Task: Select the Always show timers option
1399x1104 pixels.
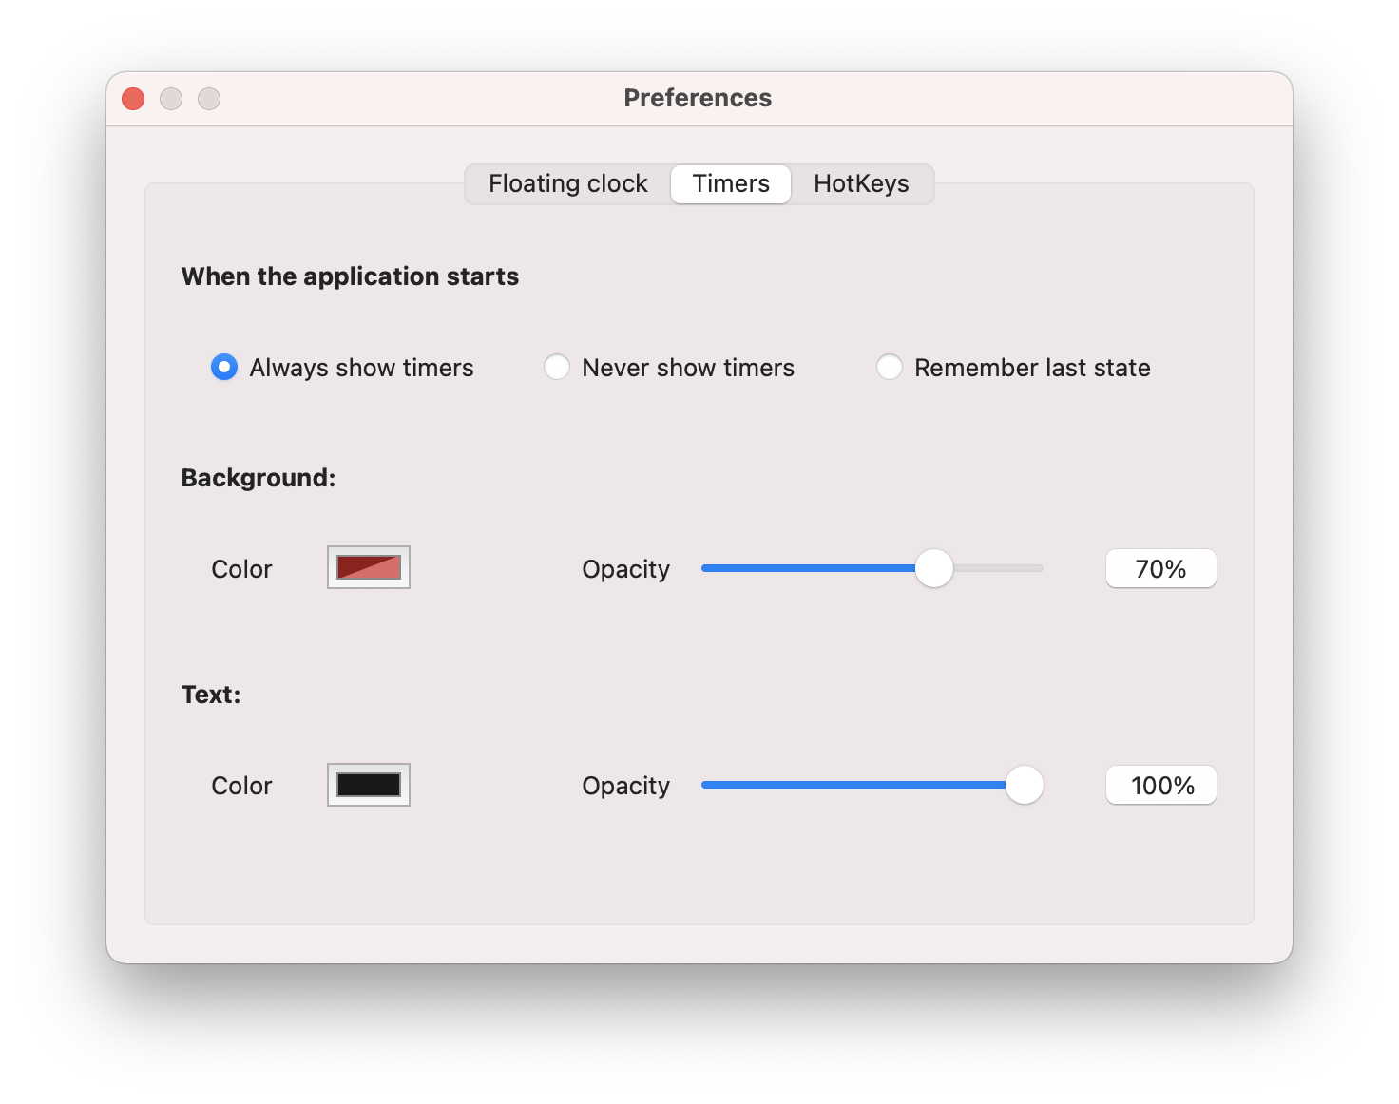Action: (224, 368)
